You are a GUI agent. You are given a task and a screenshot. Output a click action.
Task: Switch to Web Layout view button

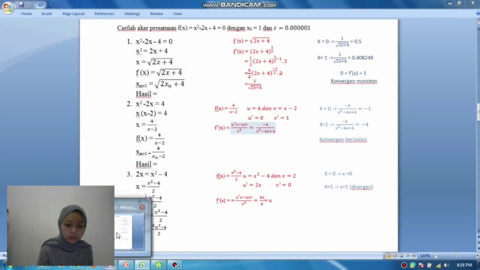[x=401, y=255]
